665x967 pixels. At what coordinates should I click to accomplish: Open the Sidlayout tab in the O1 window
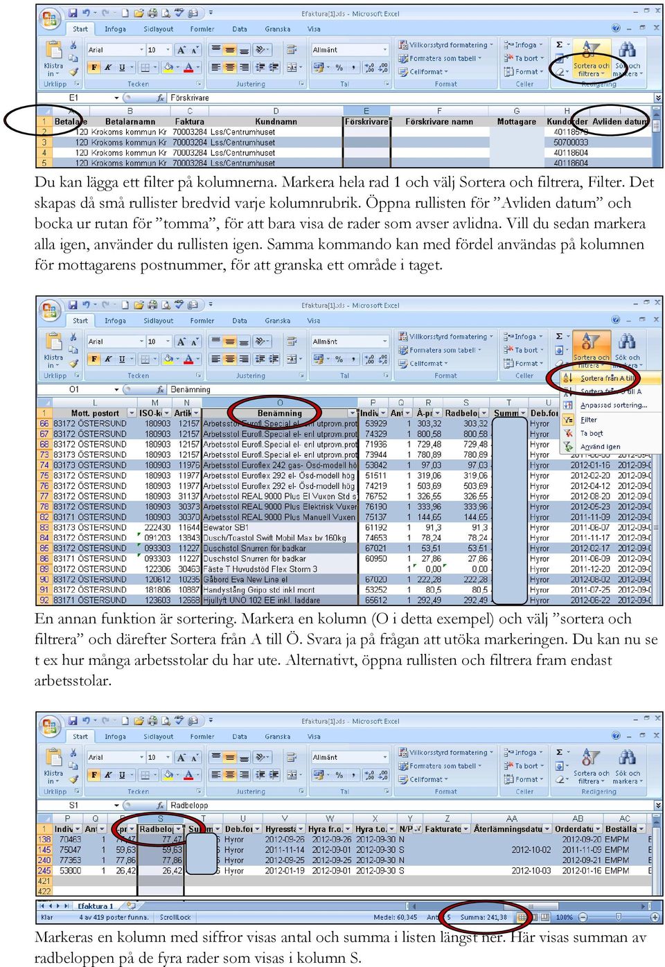click(158, 321)
